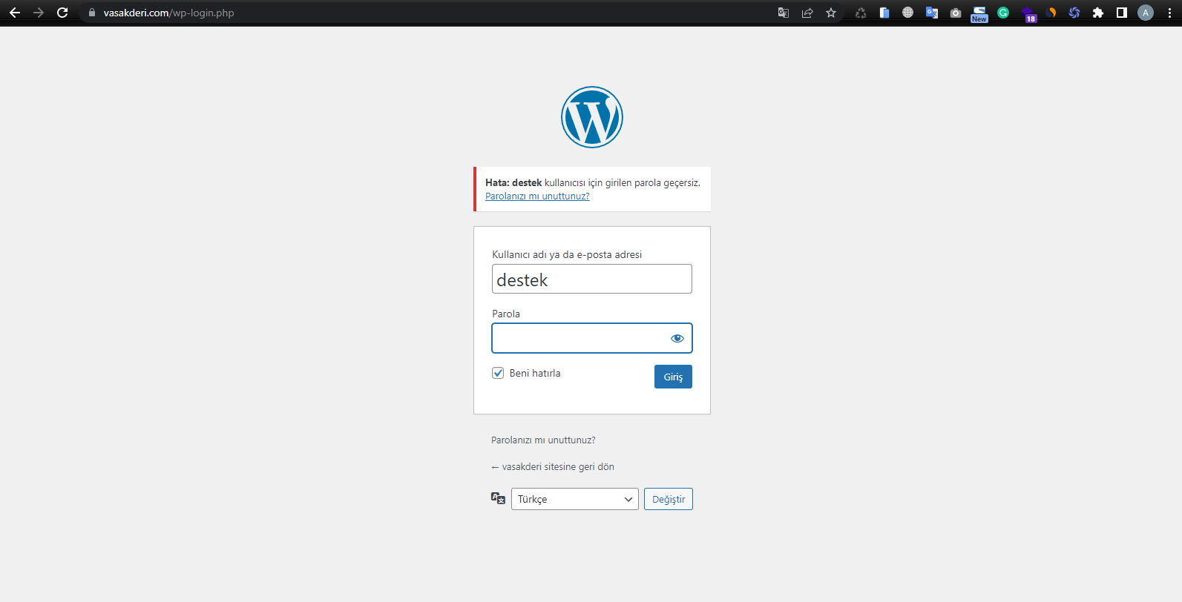This screenshot has height=602, width=1182.
Task: Click the Değiştir button
Action: pyautogui.click(x=669, y=499)
